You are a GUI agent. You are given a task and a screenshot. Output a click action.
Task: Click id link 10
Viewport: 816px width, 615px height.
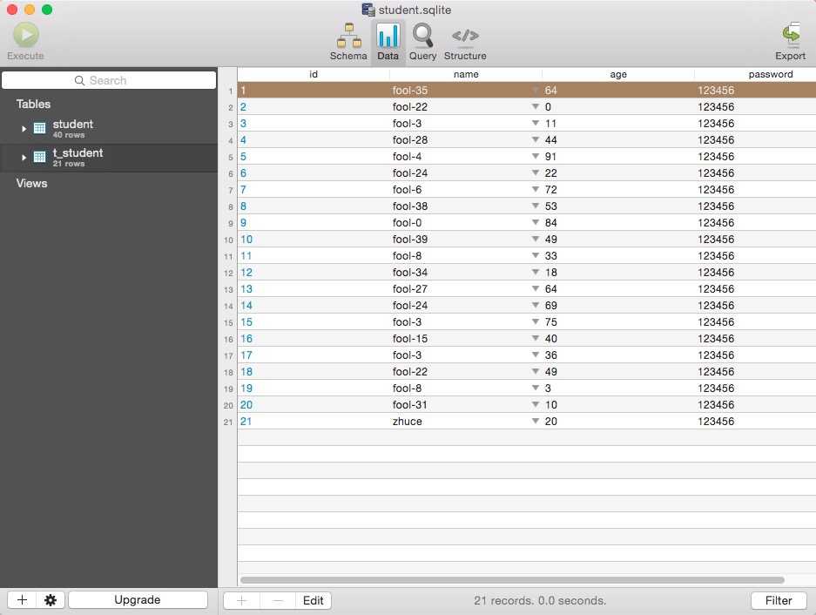[246, 239]
